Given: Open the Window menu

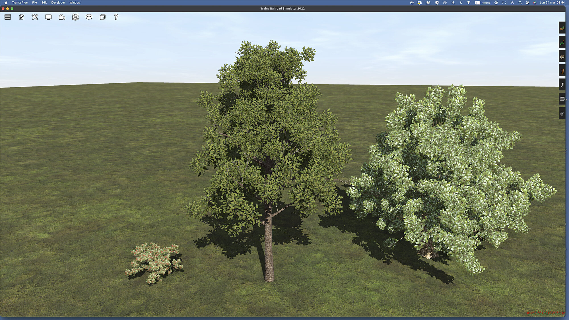Looking at the screenshot, I should pos(75,3).
